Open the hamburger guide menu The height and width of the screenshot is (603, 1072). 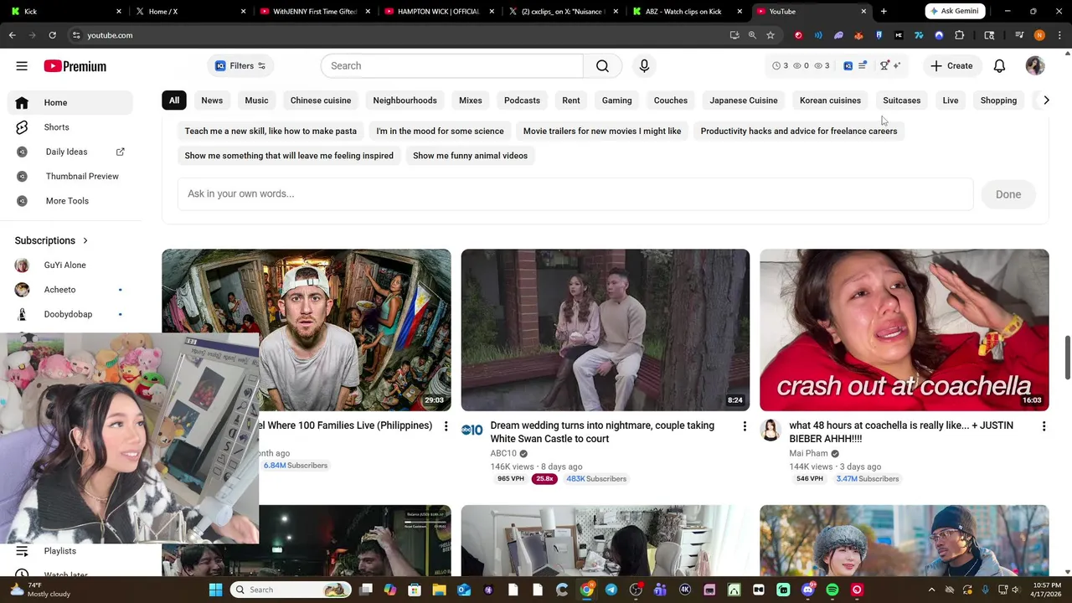click(x=22, y=66)
